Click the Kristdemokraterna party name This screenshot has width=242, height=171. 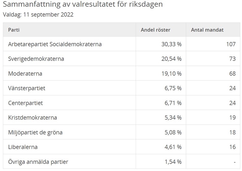point(32,118)
